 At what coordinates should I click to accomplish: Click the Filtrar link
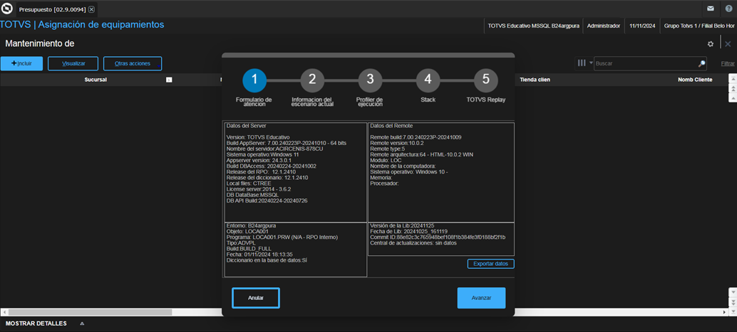pos(728,63)
